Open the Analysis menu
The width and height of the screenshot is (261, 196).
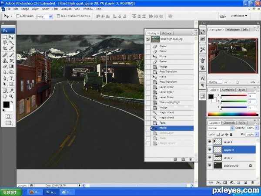[x=66, y=9]
